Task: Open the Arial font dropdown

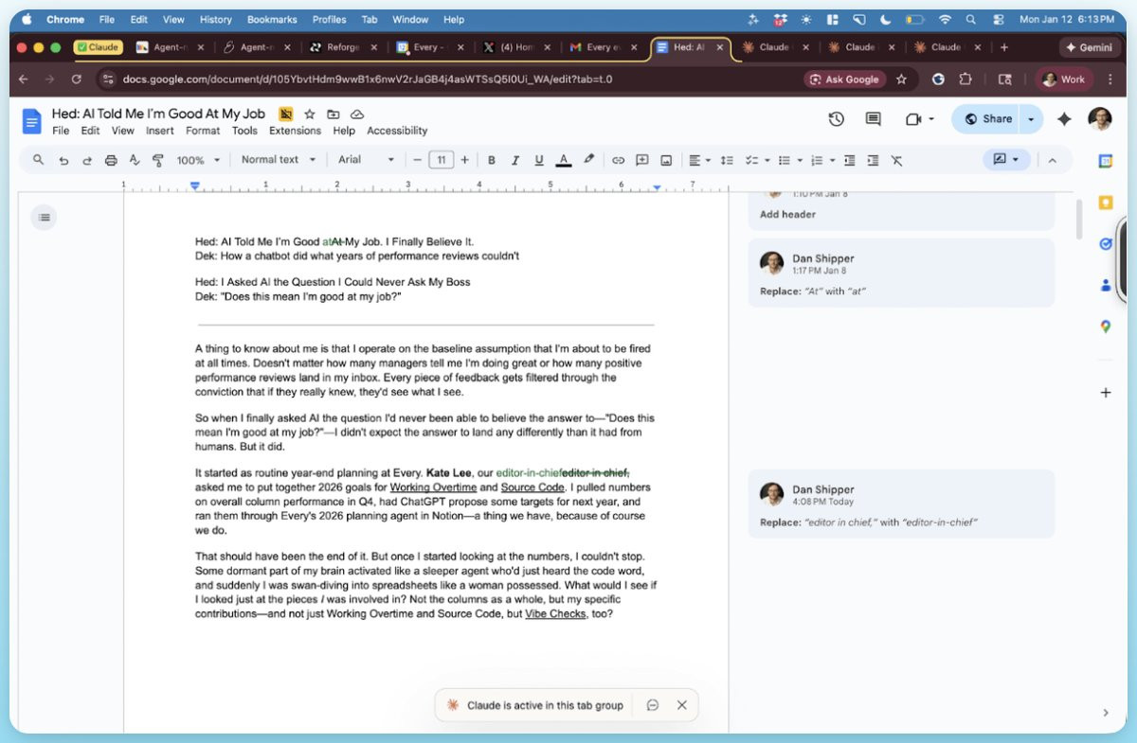Action: 367,160
